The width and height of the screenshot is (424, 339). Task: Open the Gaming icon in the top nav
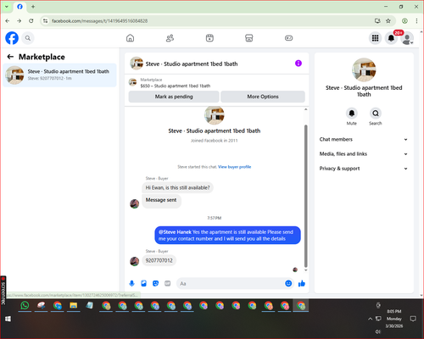point(288,38)
